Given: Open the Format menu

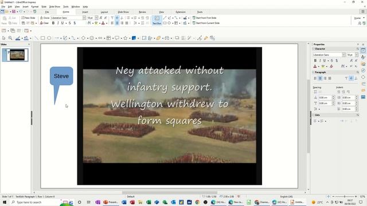Looking at the screenshot, I should [x=34, y=7].
